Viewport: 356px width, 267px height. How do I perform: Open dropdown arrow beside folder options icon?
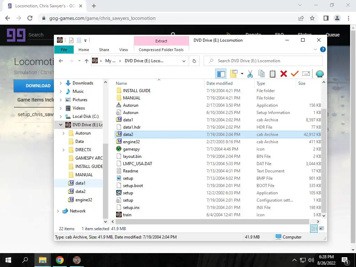(x=242, y=74)
